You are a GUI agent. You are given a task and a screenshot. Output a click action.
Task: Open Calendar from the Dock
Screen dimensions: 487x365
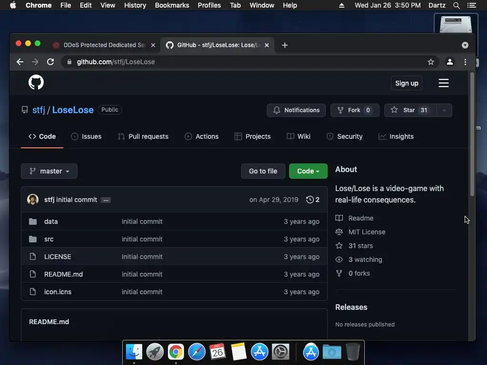(217, 352)
